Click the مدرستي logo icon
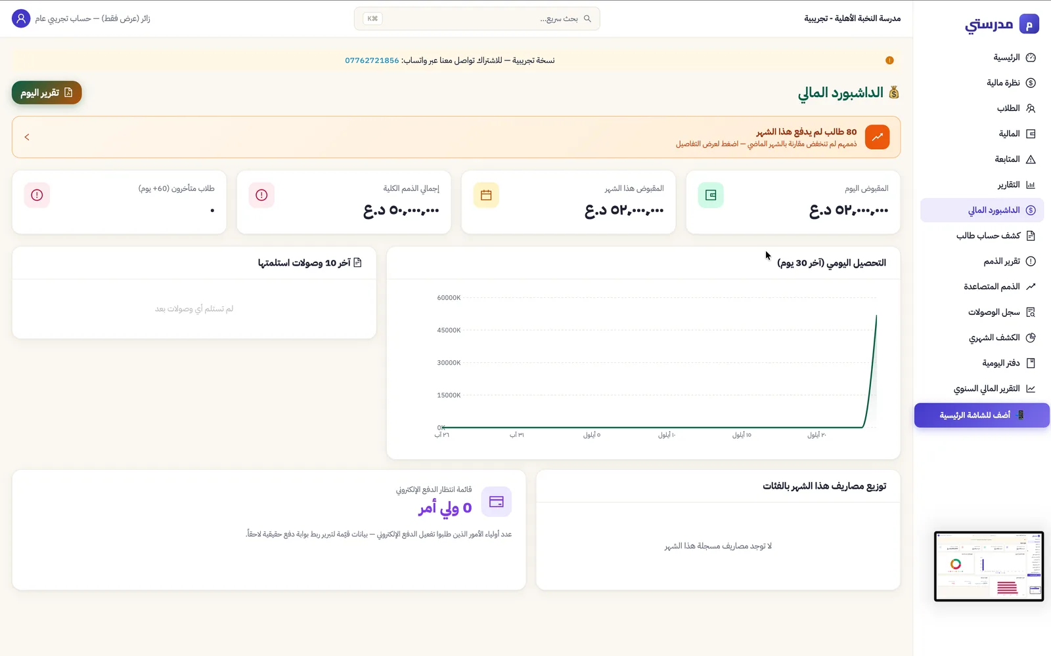This screenshot has width=1051, height=656. [1029, 24]
